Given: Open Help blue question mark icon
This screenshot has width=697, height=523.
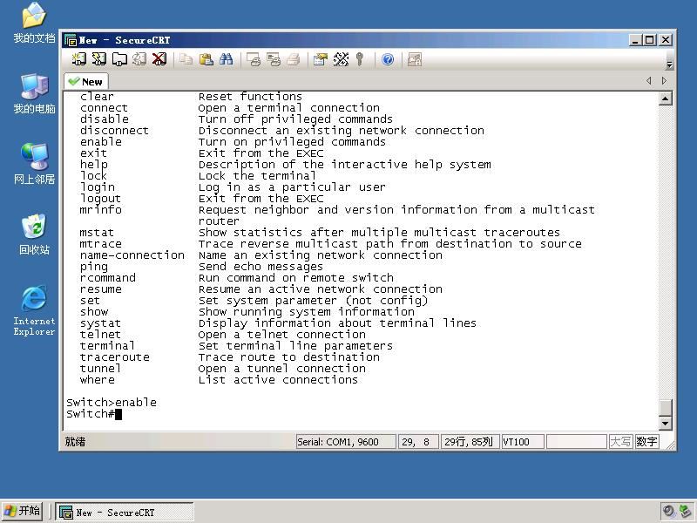Looking at the screenshot, I should 388,59.
